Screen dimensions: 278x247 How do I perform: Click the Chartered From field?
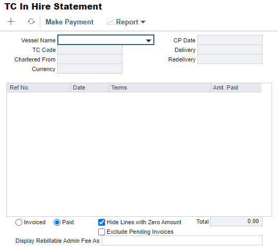(90, 59)
